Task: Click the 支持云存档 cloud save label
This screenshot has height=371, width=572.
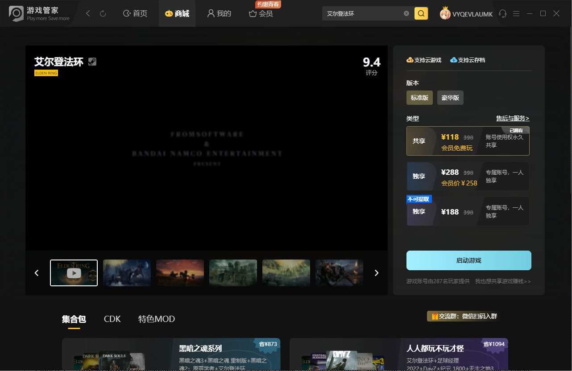Action: [x=468, y=60]
